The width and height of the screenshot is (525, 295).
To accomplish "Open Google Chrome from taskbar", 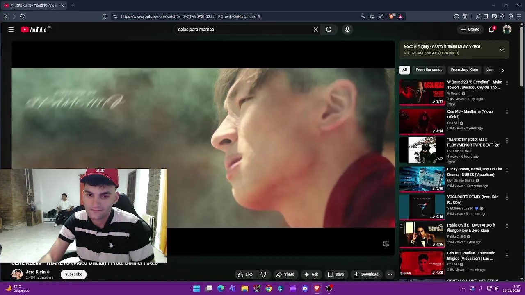I will [269, 288].
